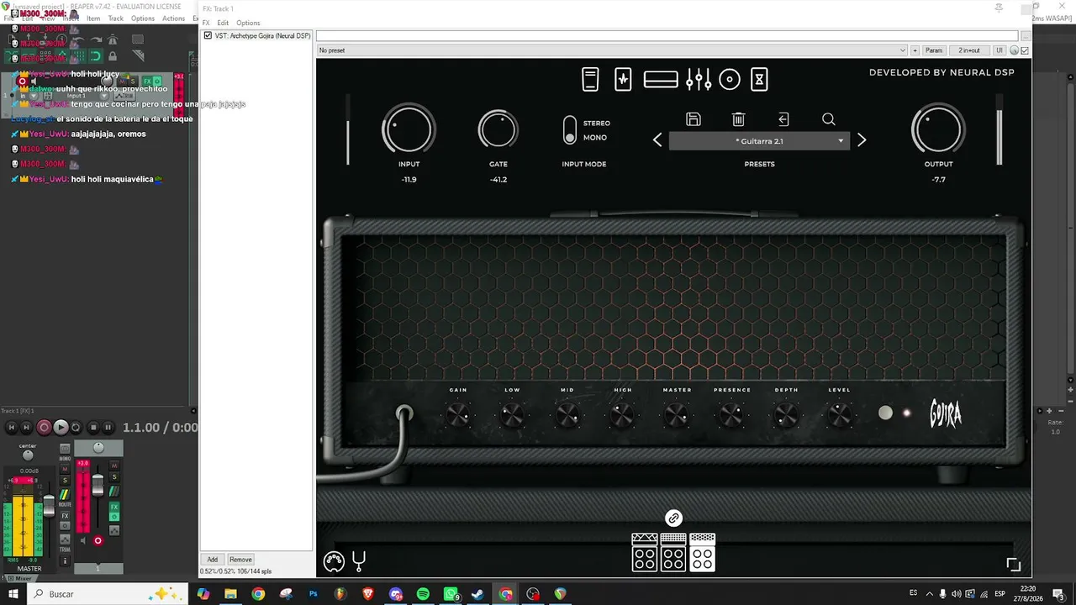Viewport: 1076px width, 605px height.
Task: Click the amp link chain icon
Action: point(673,518)
